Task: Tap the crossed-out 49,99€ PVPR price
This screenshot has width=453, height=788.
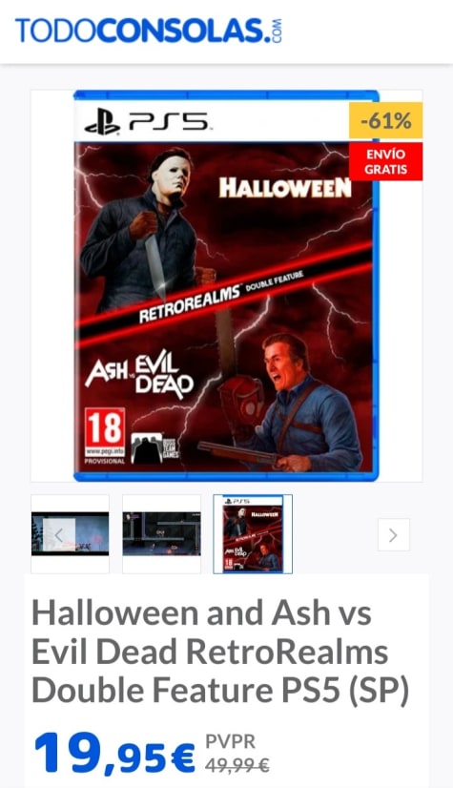Action: tap(237, 765)
